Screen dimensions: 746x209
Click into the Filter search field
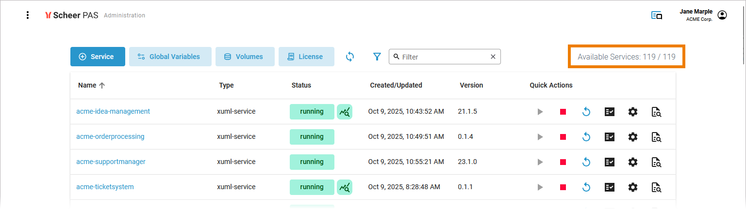442,57
